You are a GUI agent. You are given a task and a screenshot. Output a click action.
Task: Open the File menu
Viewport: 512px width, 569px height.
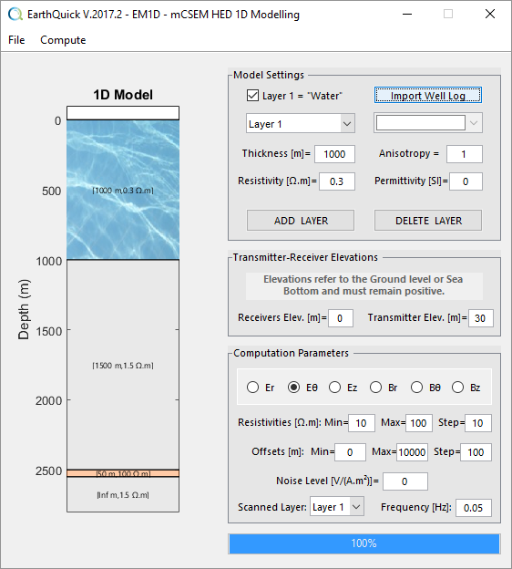point(16,40)
